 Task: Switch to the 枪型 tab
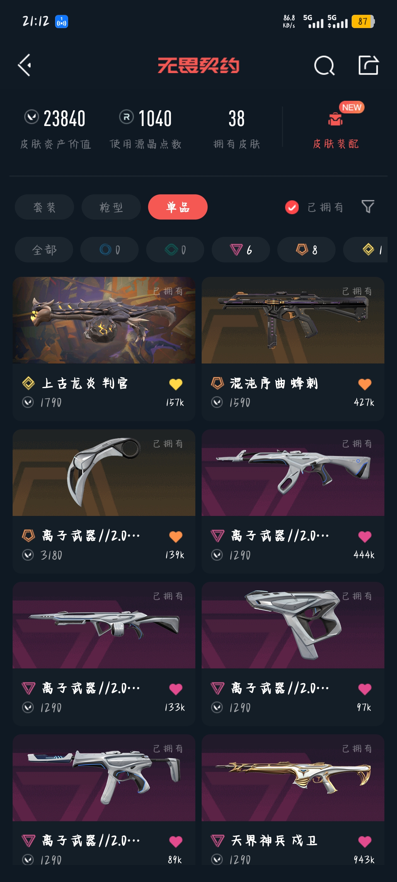[x=111, y=207]
